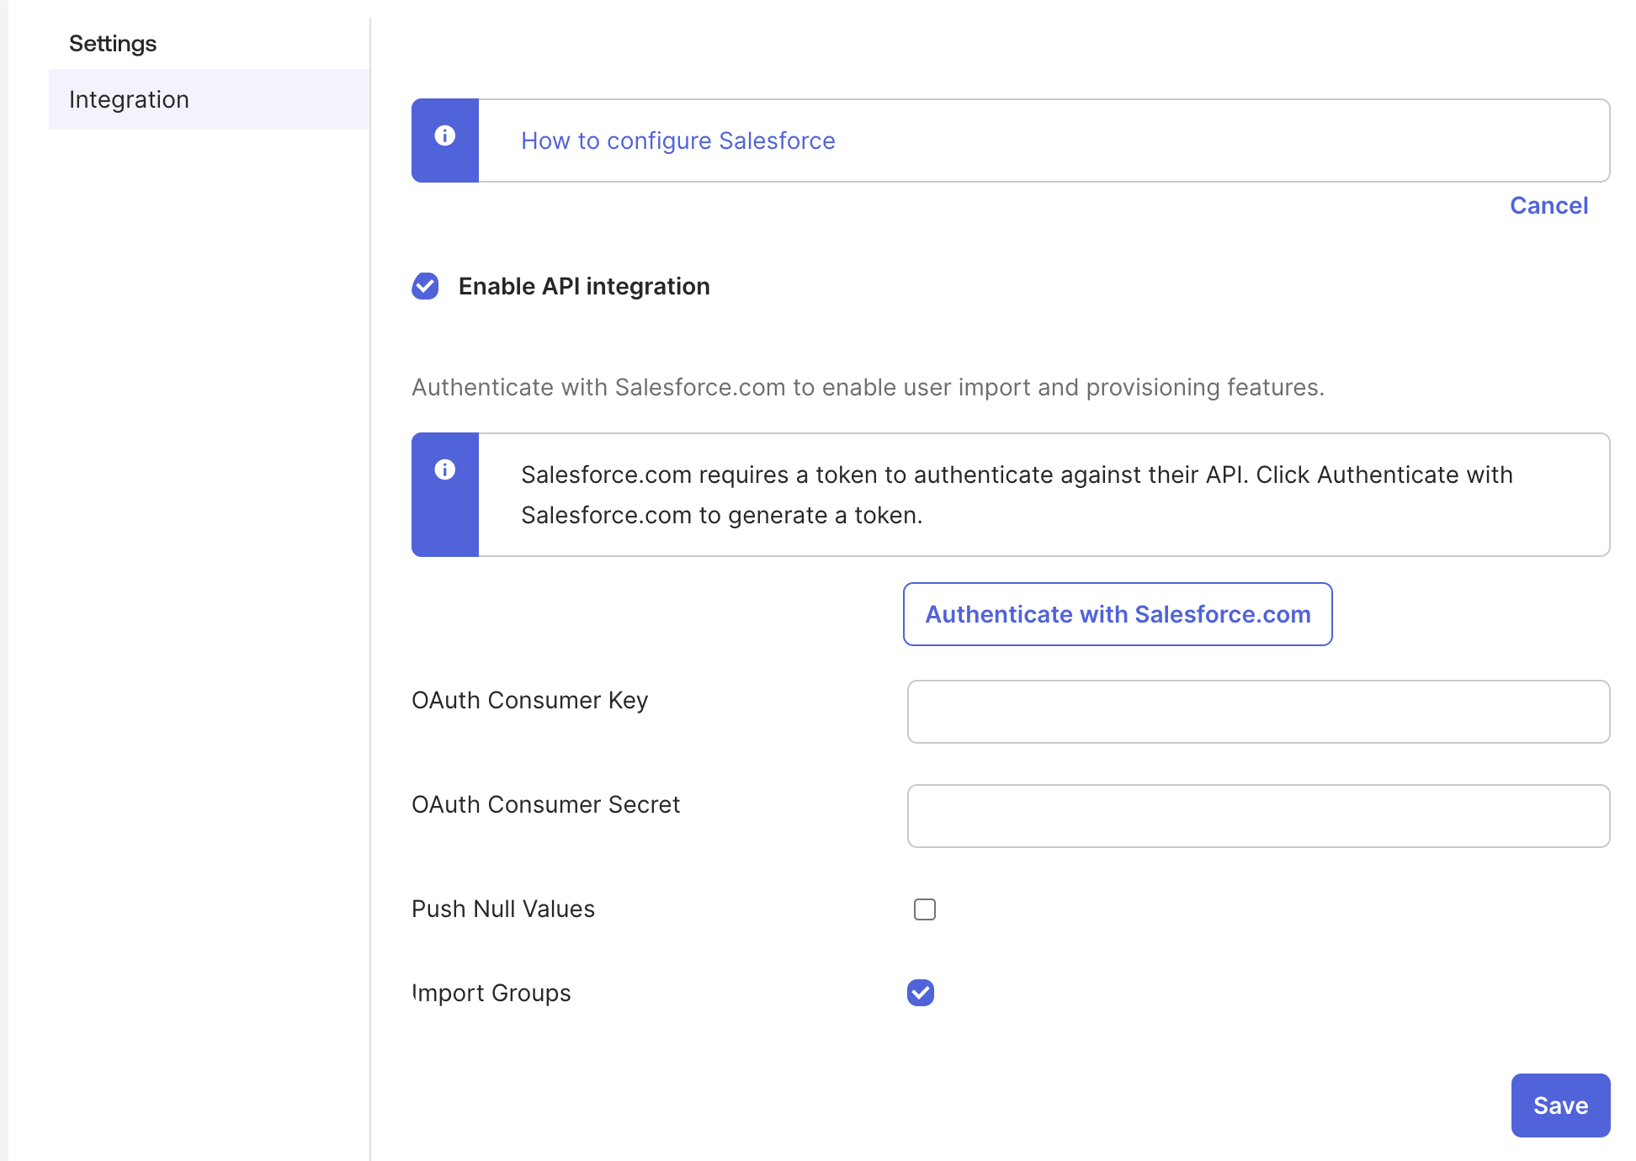
Task: Open the Integration settings tab
Action: point(210,99)
